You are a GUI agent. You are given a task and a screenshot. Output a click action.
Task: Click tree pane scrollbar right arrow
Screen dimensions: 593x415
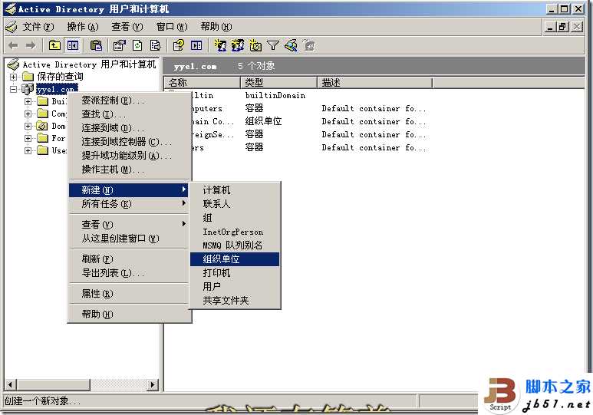point(153,385)
